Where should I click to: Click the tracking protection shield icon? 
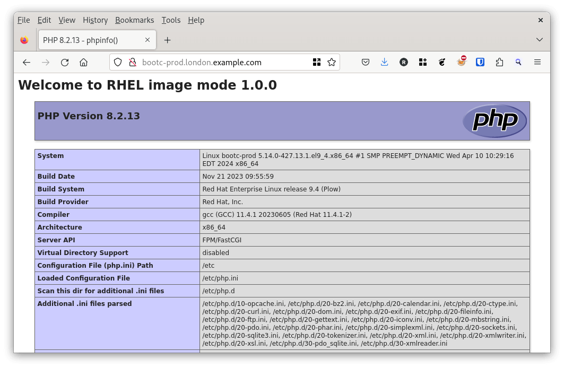coord(118,62)
